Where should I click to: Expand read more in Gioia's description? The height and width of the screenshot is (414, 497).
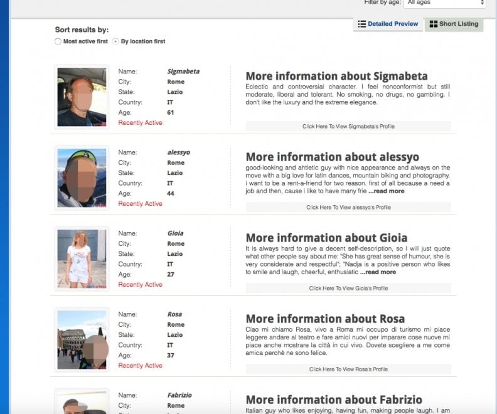(x=378, y=272)
